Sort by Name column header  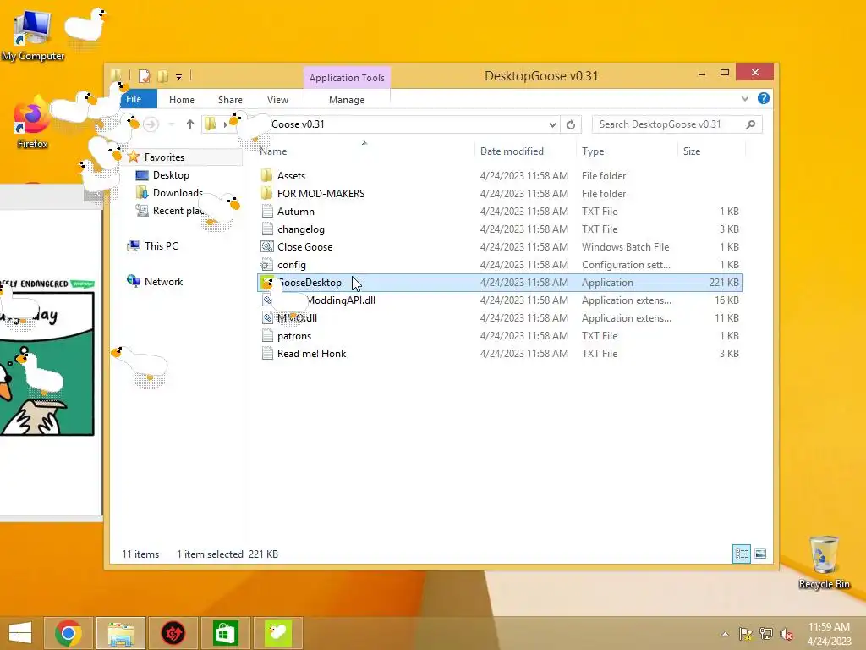point(273,151)
